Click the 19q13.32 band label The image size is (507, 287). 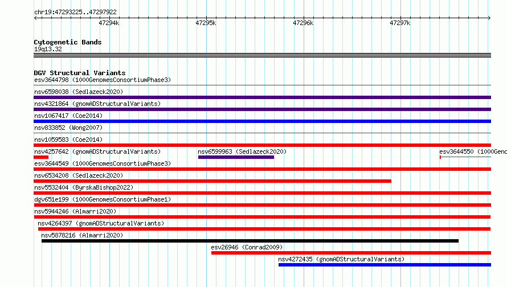48,49
